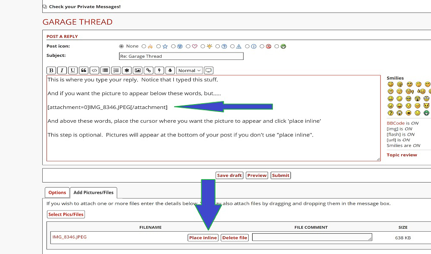The image size is (431, 254).
Task: Click the 'Select Pics/Files' button
Action: point(66,214)
